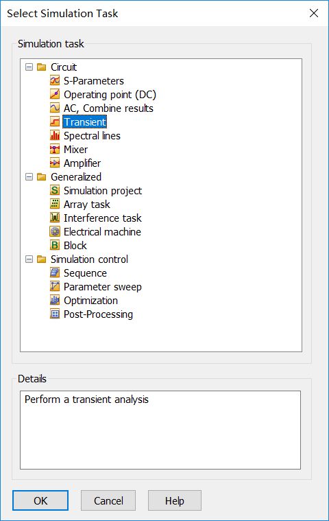Select the S-Parameters task icon
This screenshot has height=521, width=329.
[x=55, y=80]
